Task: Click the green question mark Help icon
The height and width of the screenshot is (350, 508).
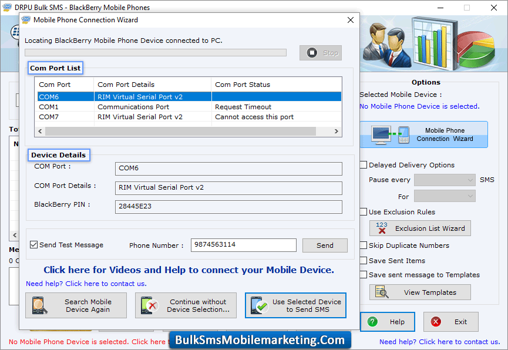Action: 372,322
